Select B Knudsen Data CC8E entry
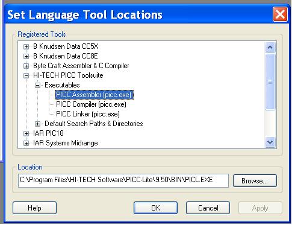The image size is (292, 225). point(66,56)
